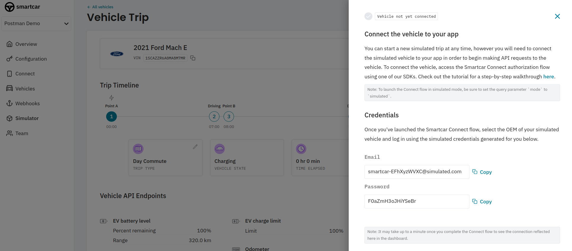Image resolution: width=572 pixels, height=251 pixels.
Task: Click the EV battery level icon
Action: (x=103, y=221)
